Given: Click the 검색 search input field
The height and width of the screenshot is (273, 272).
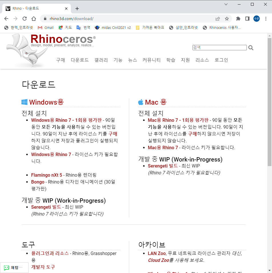Looking at the screenshot, I should click(x=220, y=47).
